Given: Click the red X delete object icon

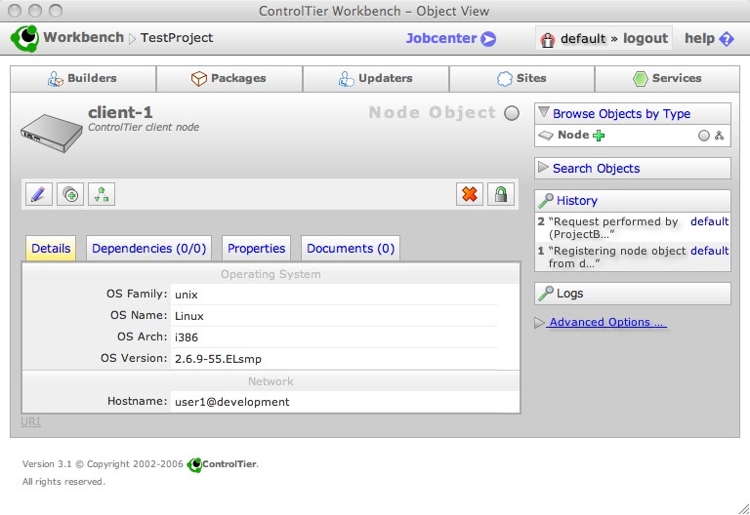Looking at the screenshot, I should point(469,194).
